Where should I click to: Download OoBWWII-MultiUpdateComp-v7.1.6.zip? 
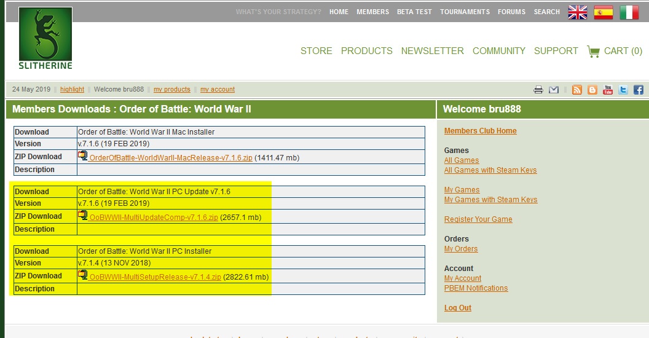[154, 217]
